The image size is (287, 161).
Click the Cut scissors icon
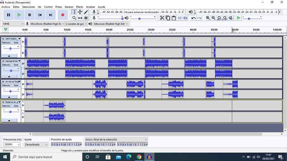tap(162, 18)
